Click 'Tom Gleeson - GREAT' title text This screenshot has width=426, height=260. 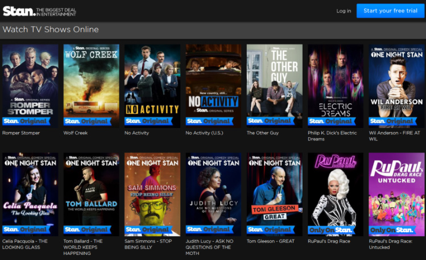coord(271,241)
